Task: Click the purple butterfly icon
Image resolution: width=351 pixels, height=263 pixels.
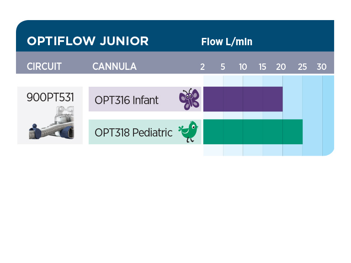Action: coord(189,99)
